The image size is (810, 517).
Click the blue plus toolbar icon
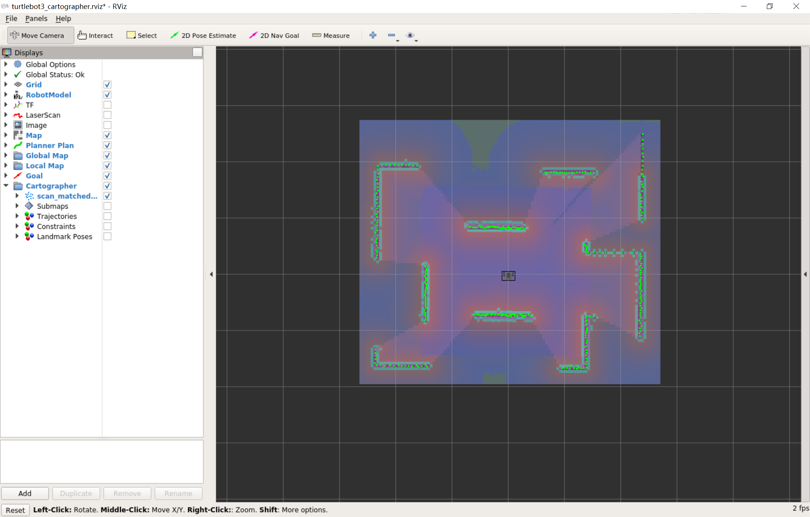pos(373,35)
